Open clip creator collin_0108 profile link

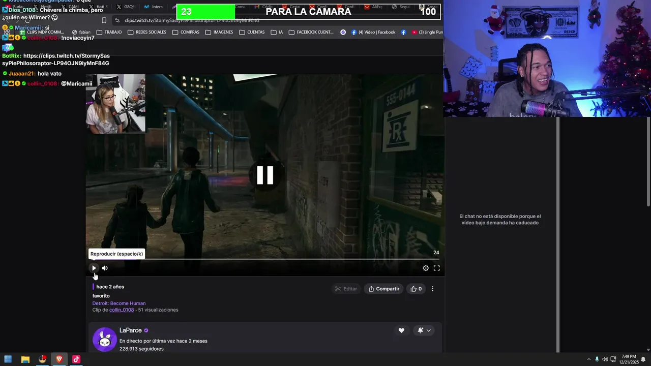point(122,310)
